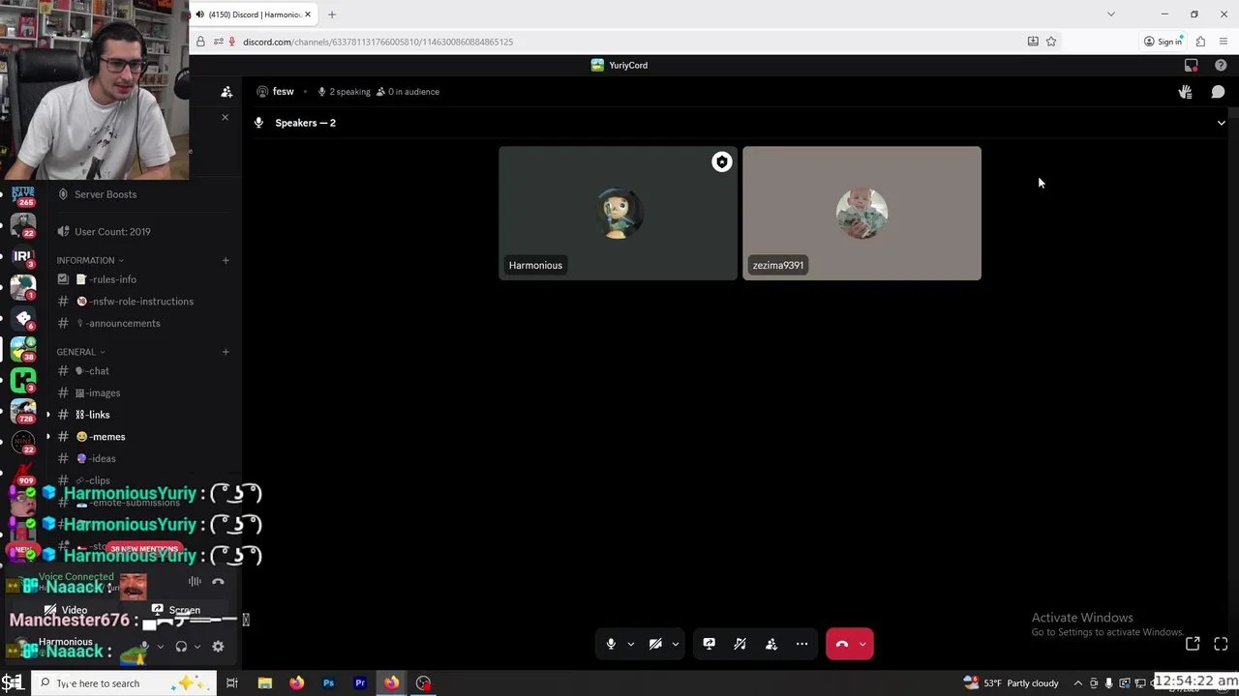Pop out call window icon

pyautogui.click(x=1193, y=644)
